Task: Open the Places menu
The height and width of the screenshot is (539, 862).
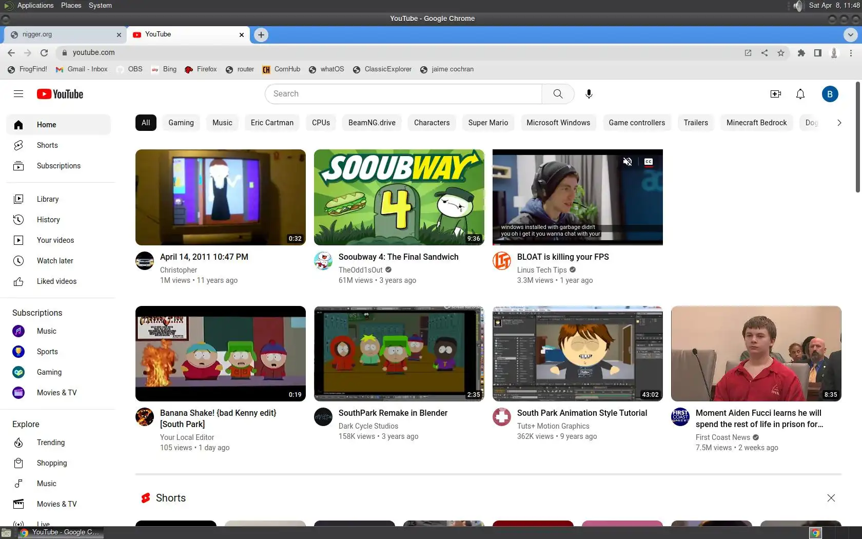Action: click(x=71, y=6)
